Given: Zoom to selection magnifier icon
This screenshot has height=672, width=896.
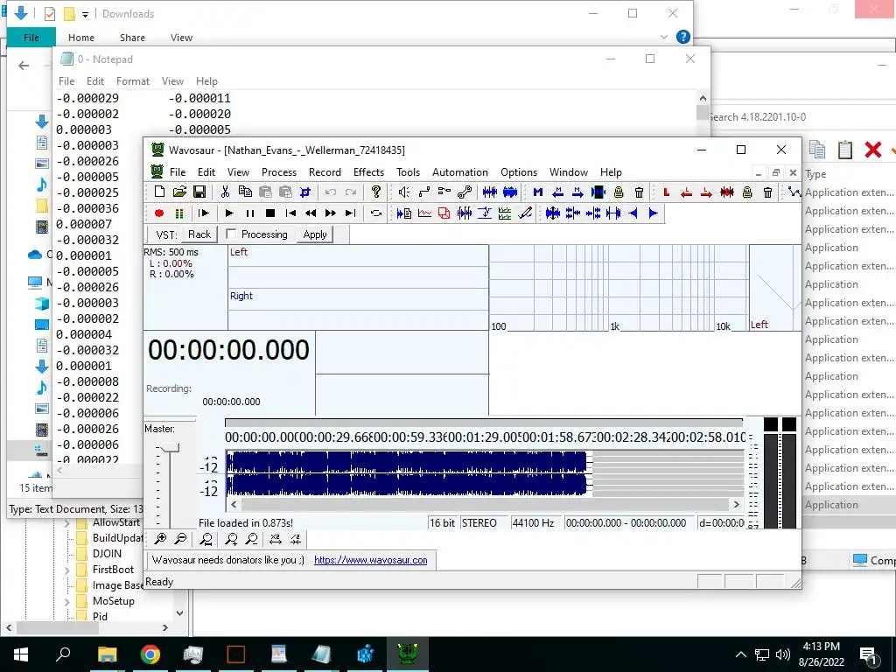Looking at the screenshot, I should pyautogui.click(x=206, y=539).
